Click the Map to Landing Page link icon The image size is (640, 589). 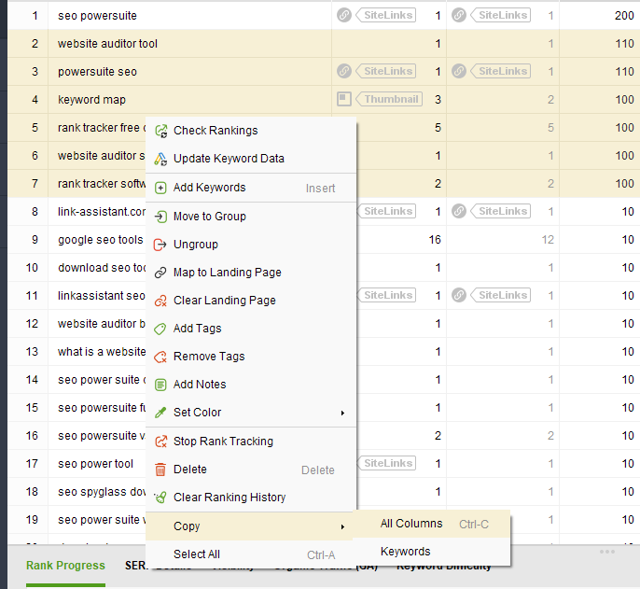(160, 273)
